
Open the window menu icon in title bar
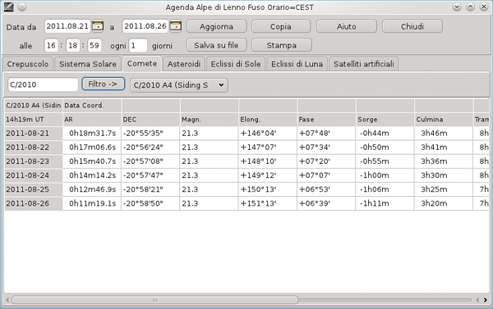8,7
